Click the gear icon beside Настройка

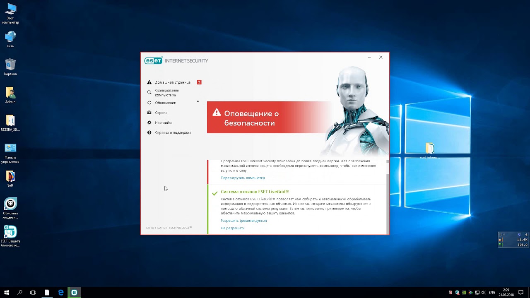[x=149, y=123]
